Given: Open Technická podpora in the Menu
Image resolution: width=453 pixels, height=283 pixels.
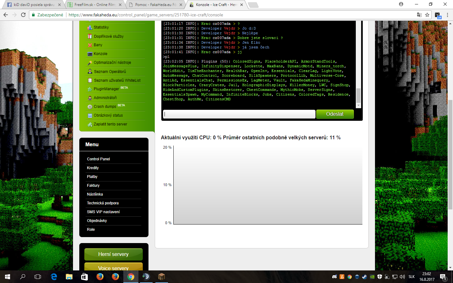Looking at the screenshot, I should coord(103,203).
